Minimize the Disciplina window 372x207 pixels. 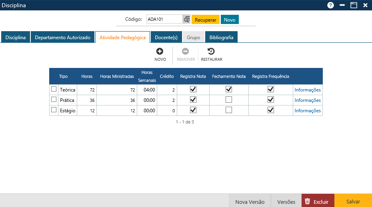[x=342, y=5]
